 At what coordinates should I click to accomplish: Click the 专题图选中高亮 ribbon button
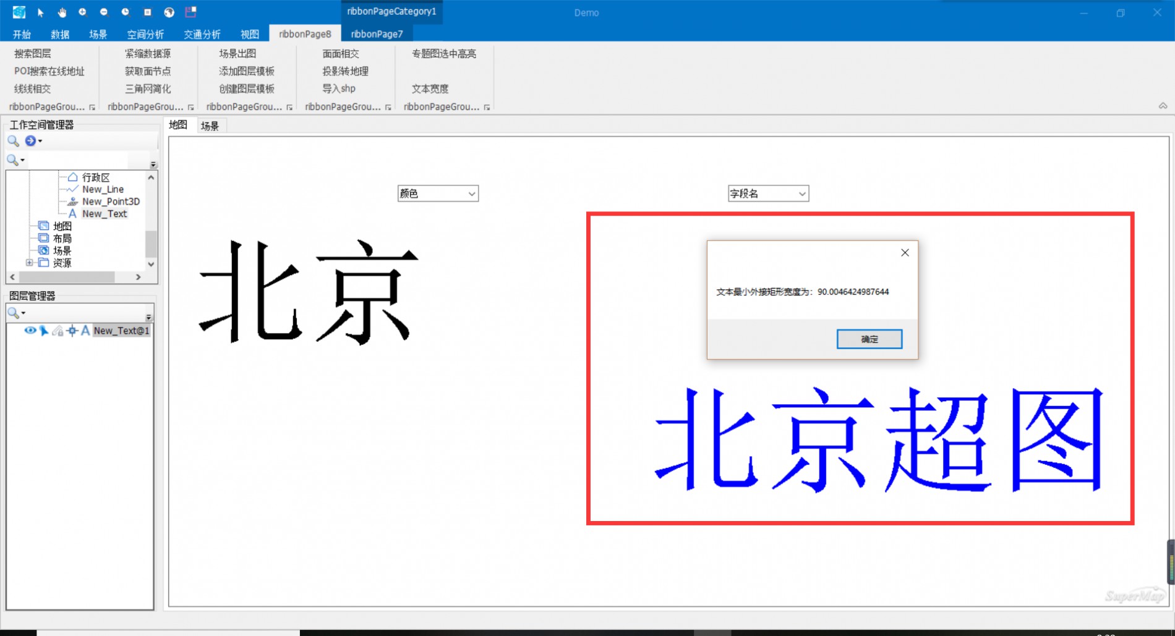tap(444, 54)
